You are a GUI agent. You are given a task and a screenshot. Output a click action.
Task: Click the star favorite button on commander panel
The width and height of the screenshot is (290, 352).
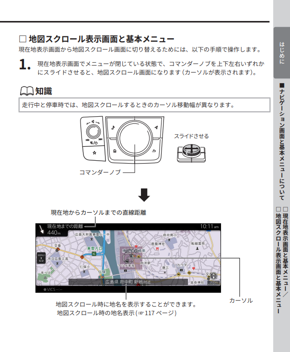click(94, 153)
